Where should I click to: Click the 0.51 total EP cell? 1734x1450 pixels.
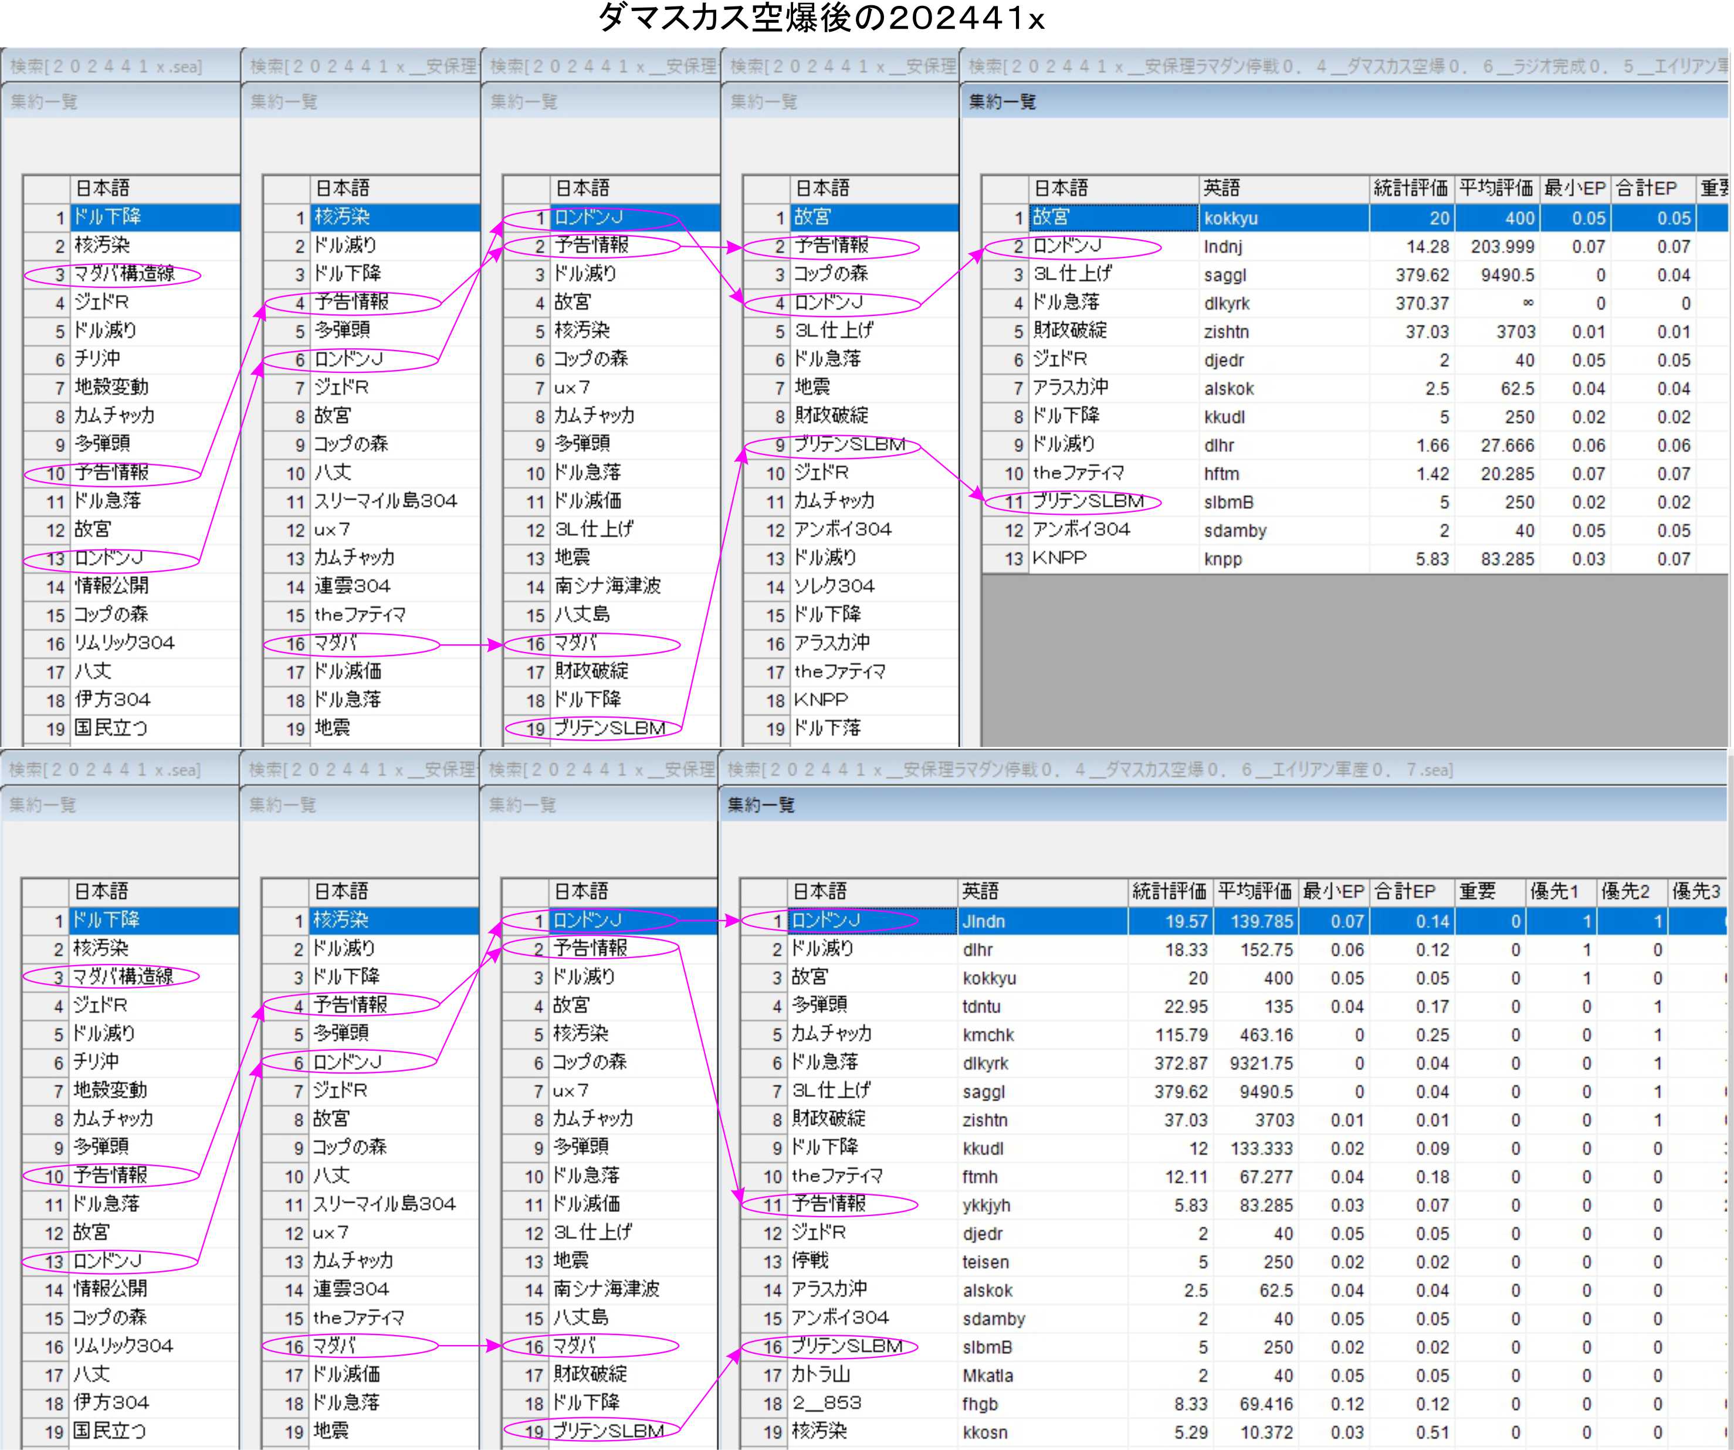click(1411, 1432)
